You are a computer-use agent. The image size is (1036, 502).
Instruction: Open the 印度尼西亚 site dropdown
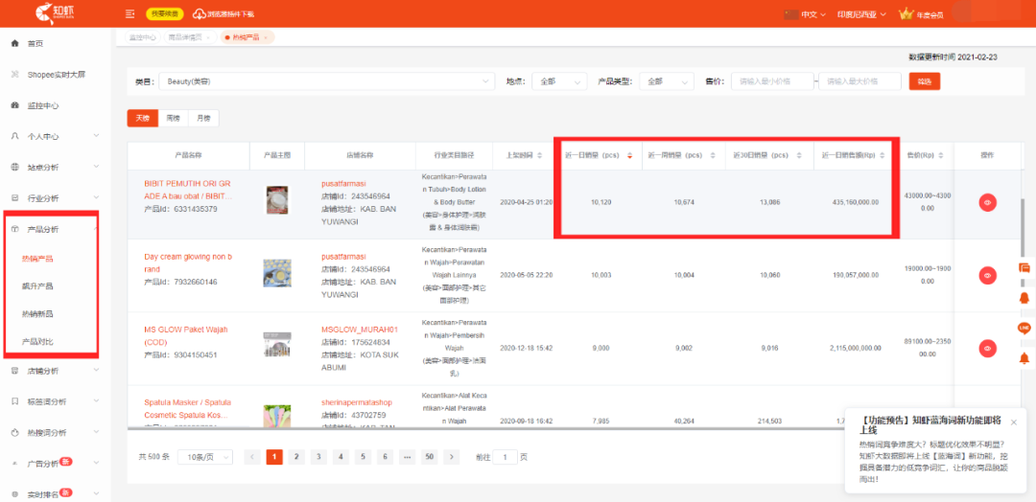(x=861, y=14)
